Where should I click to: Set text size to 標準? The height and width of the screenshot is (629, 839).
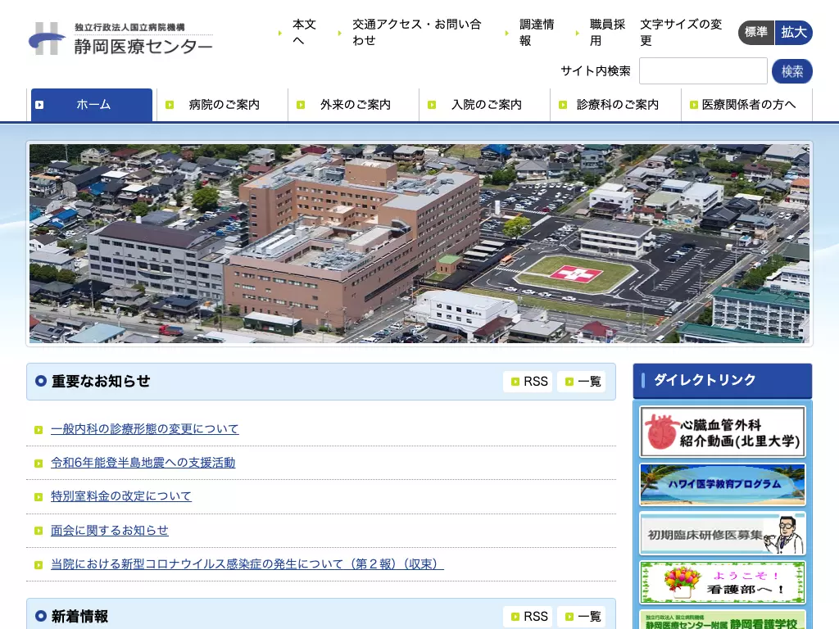(756, 32)
